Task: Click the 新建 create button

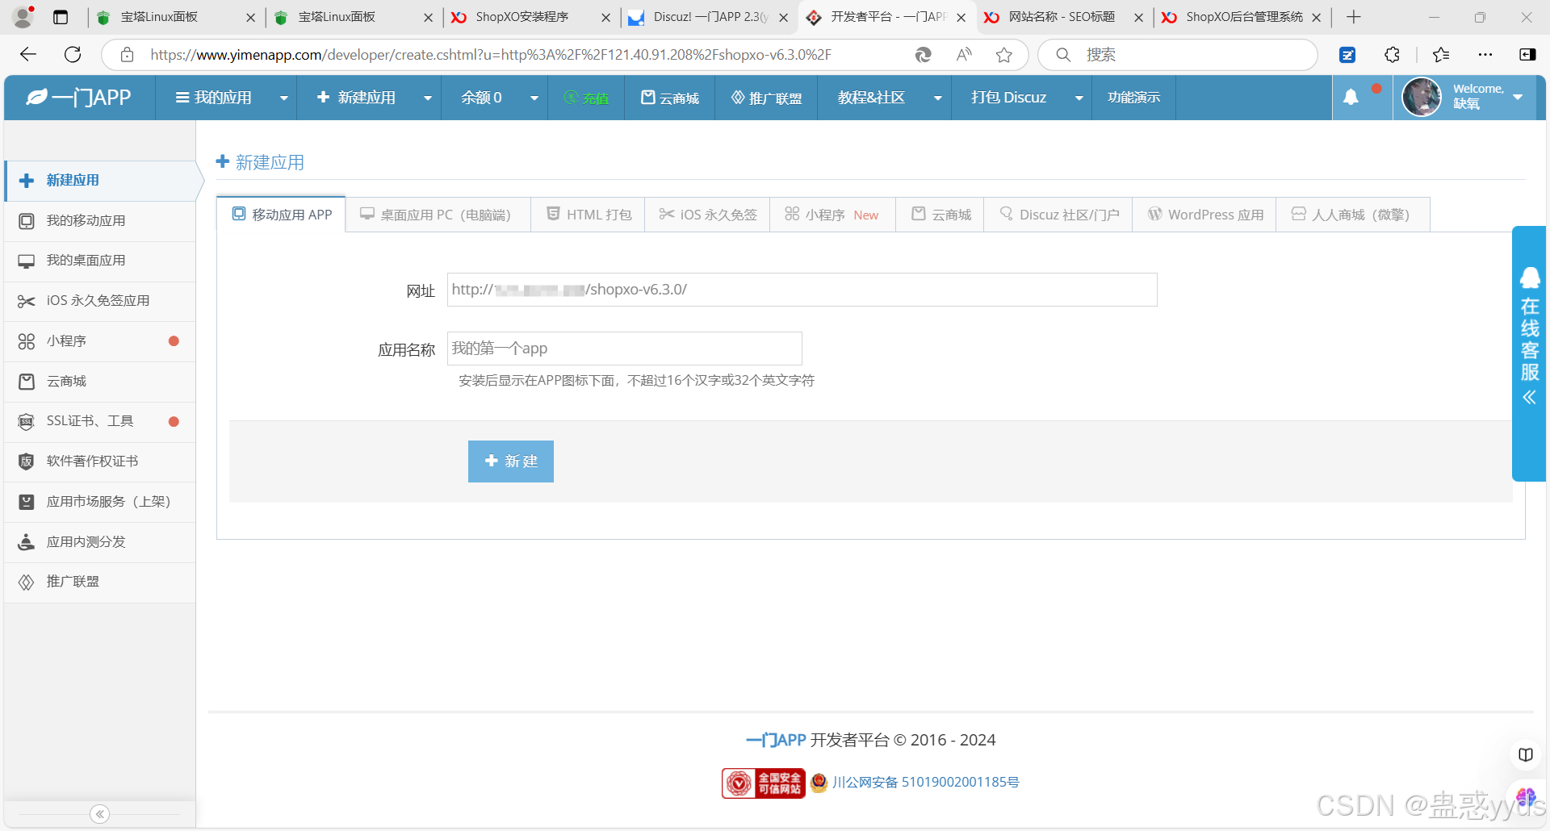Action: [x=511, y=461]
